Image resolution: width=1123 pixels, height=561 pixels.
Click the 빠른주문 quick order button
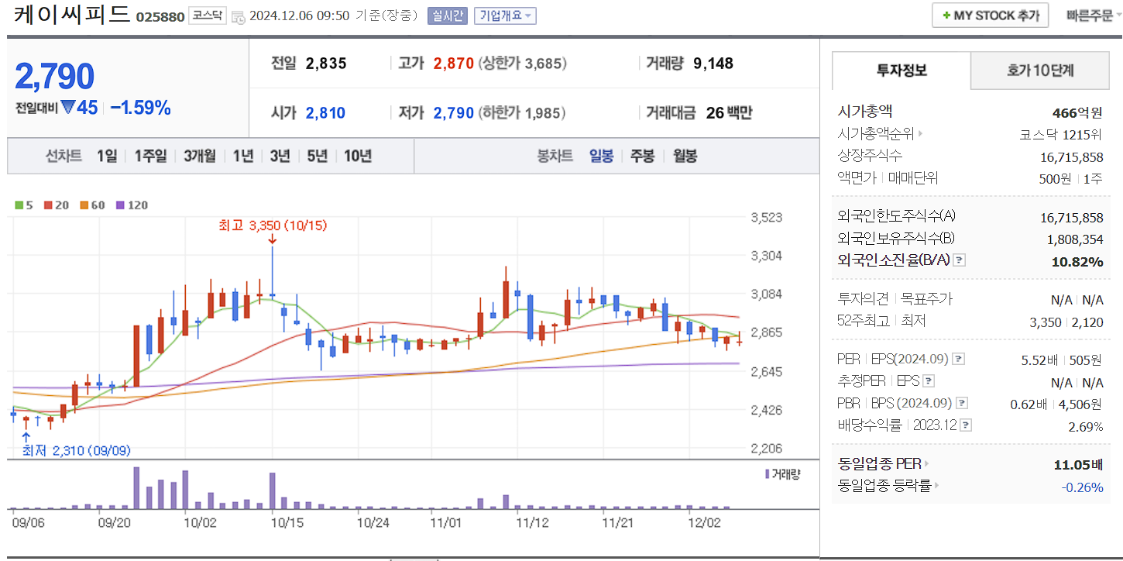click(1092, 15)
